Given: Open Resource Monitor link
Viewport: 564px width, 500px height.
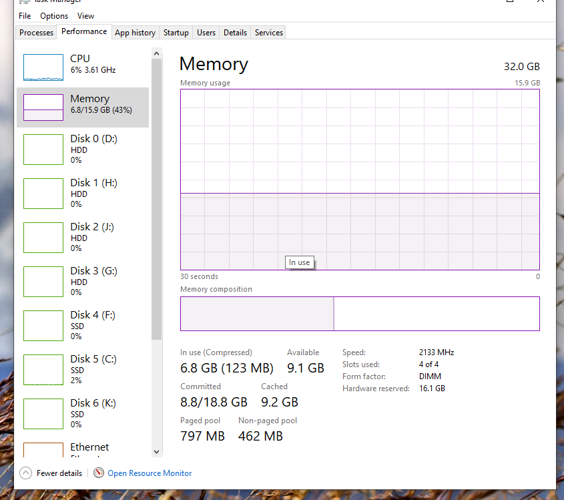Looking at the screenshot, I should (x=150, y=473).
